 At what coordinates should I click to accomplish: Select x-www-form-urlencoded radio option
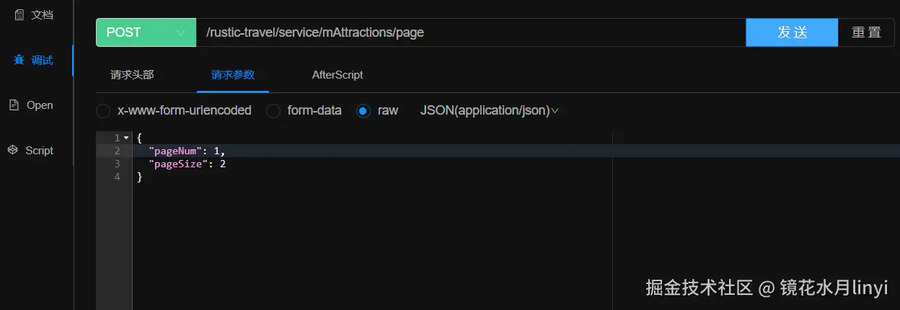(x=103, y=111)
